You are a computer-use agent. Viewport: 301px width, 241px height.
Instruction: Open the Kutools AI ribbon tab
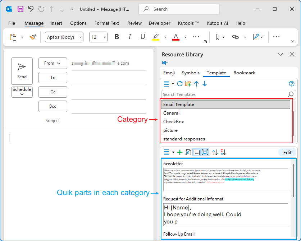[217, 23]
